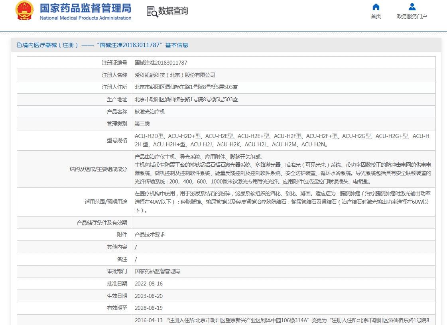The height and width of the screenshot is (325, 447).
Task: Click the 适用范围/预期用途 label
Action: click(106, 202)
